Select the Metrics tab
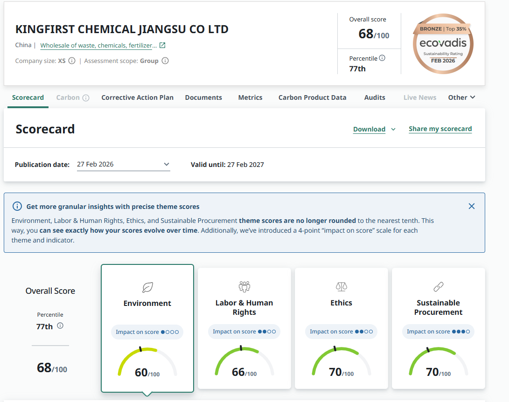Screen dimensions: 509x402 [250, 97]
